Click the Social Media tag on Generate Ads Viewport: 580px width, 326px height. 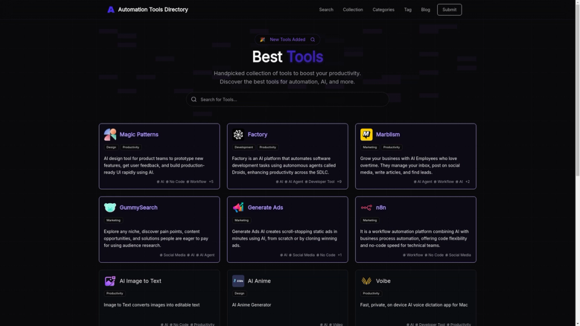(302, 255)
